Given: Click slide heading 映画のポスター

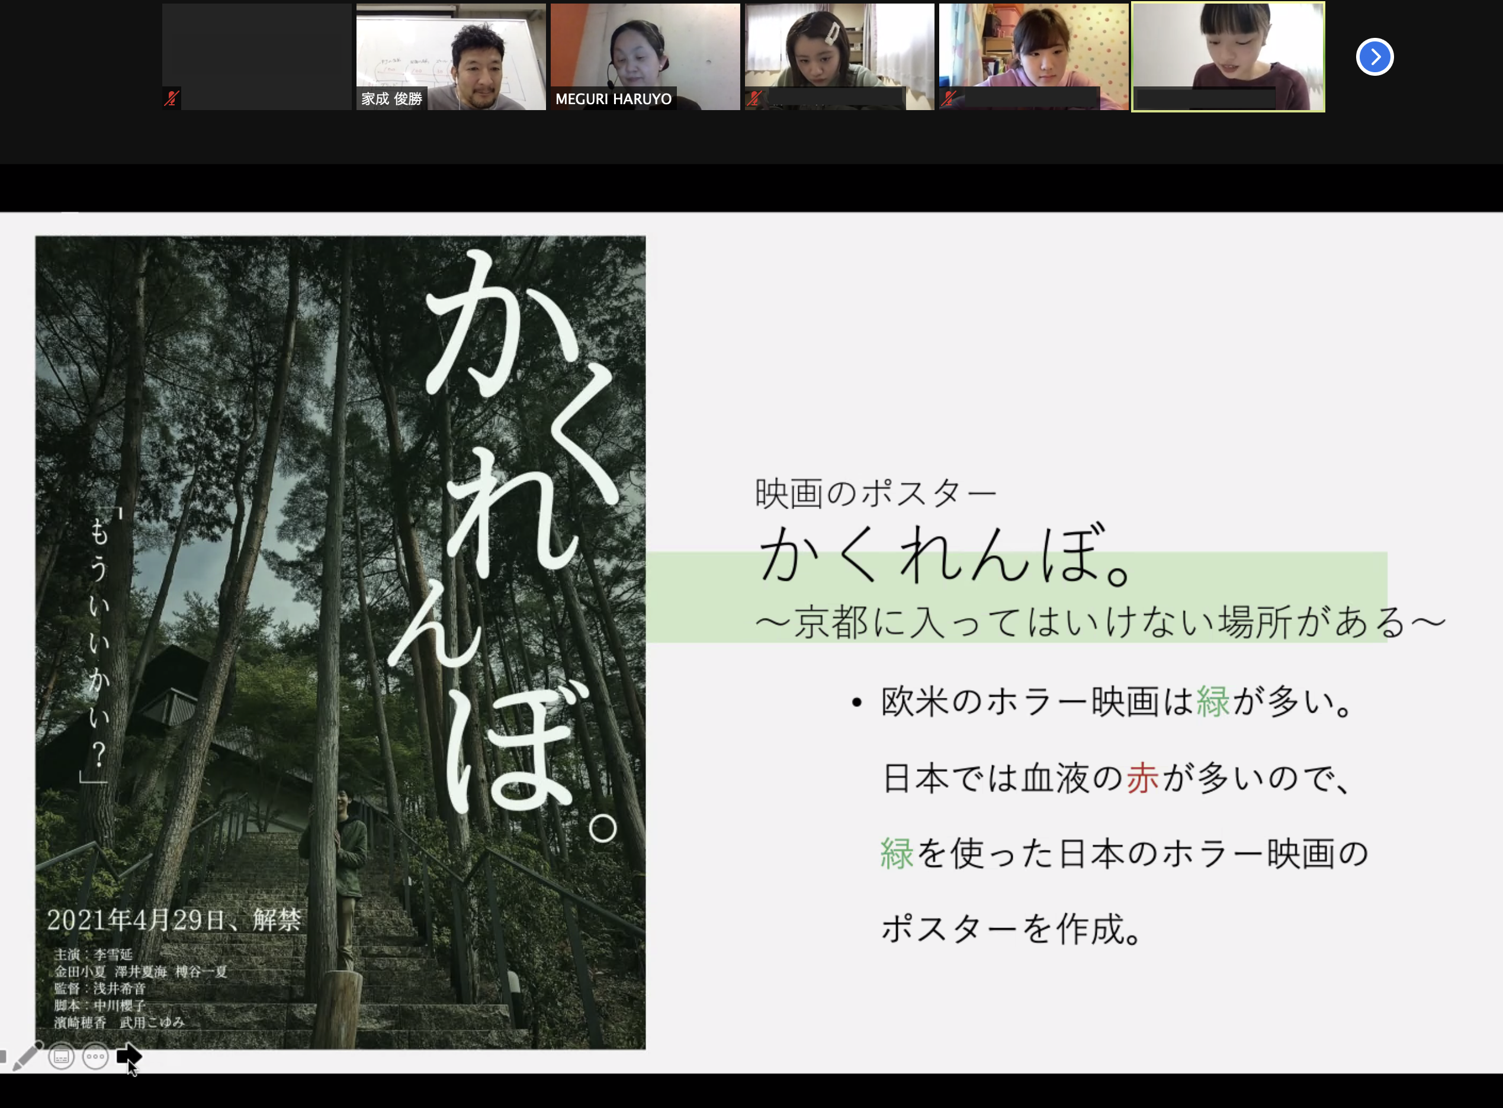Looking at the screenshot, I should pyautogui.click(x=876, y=494).
